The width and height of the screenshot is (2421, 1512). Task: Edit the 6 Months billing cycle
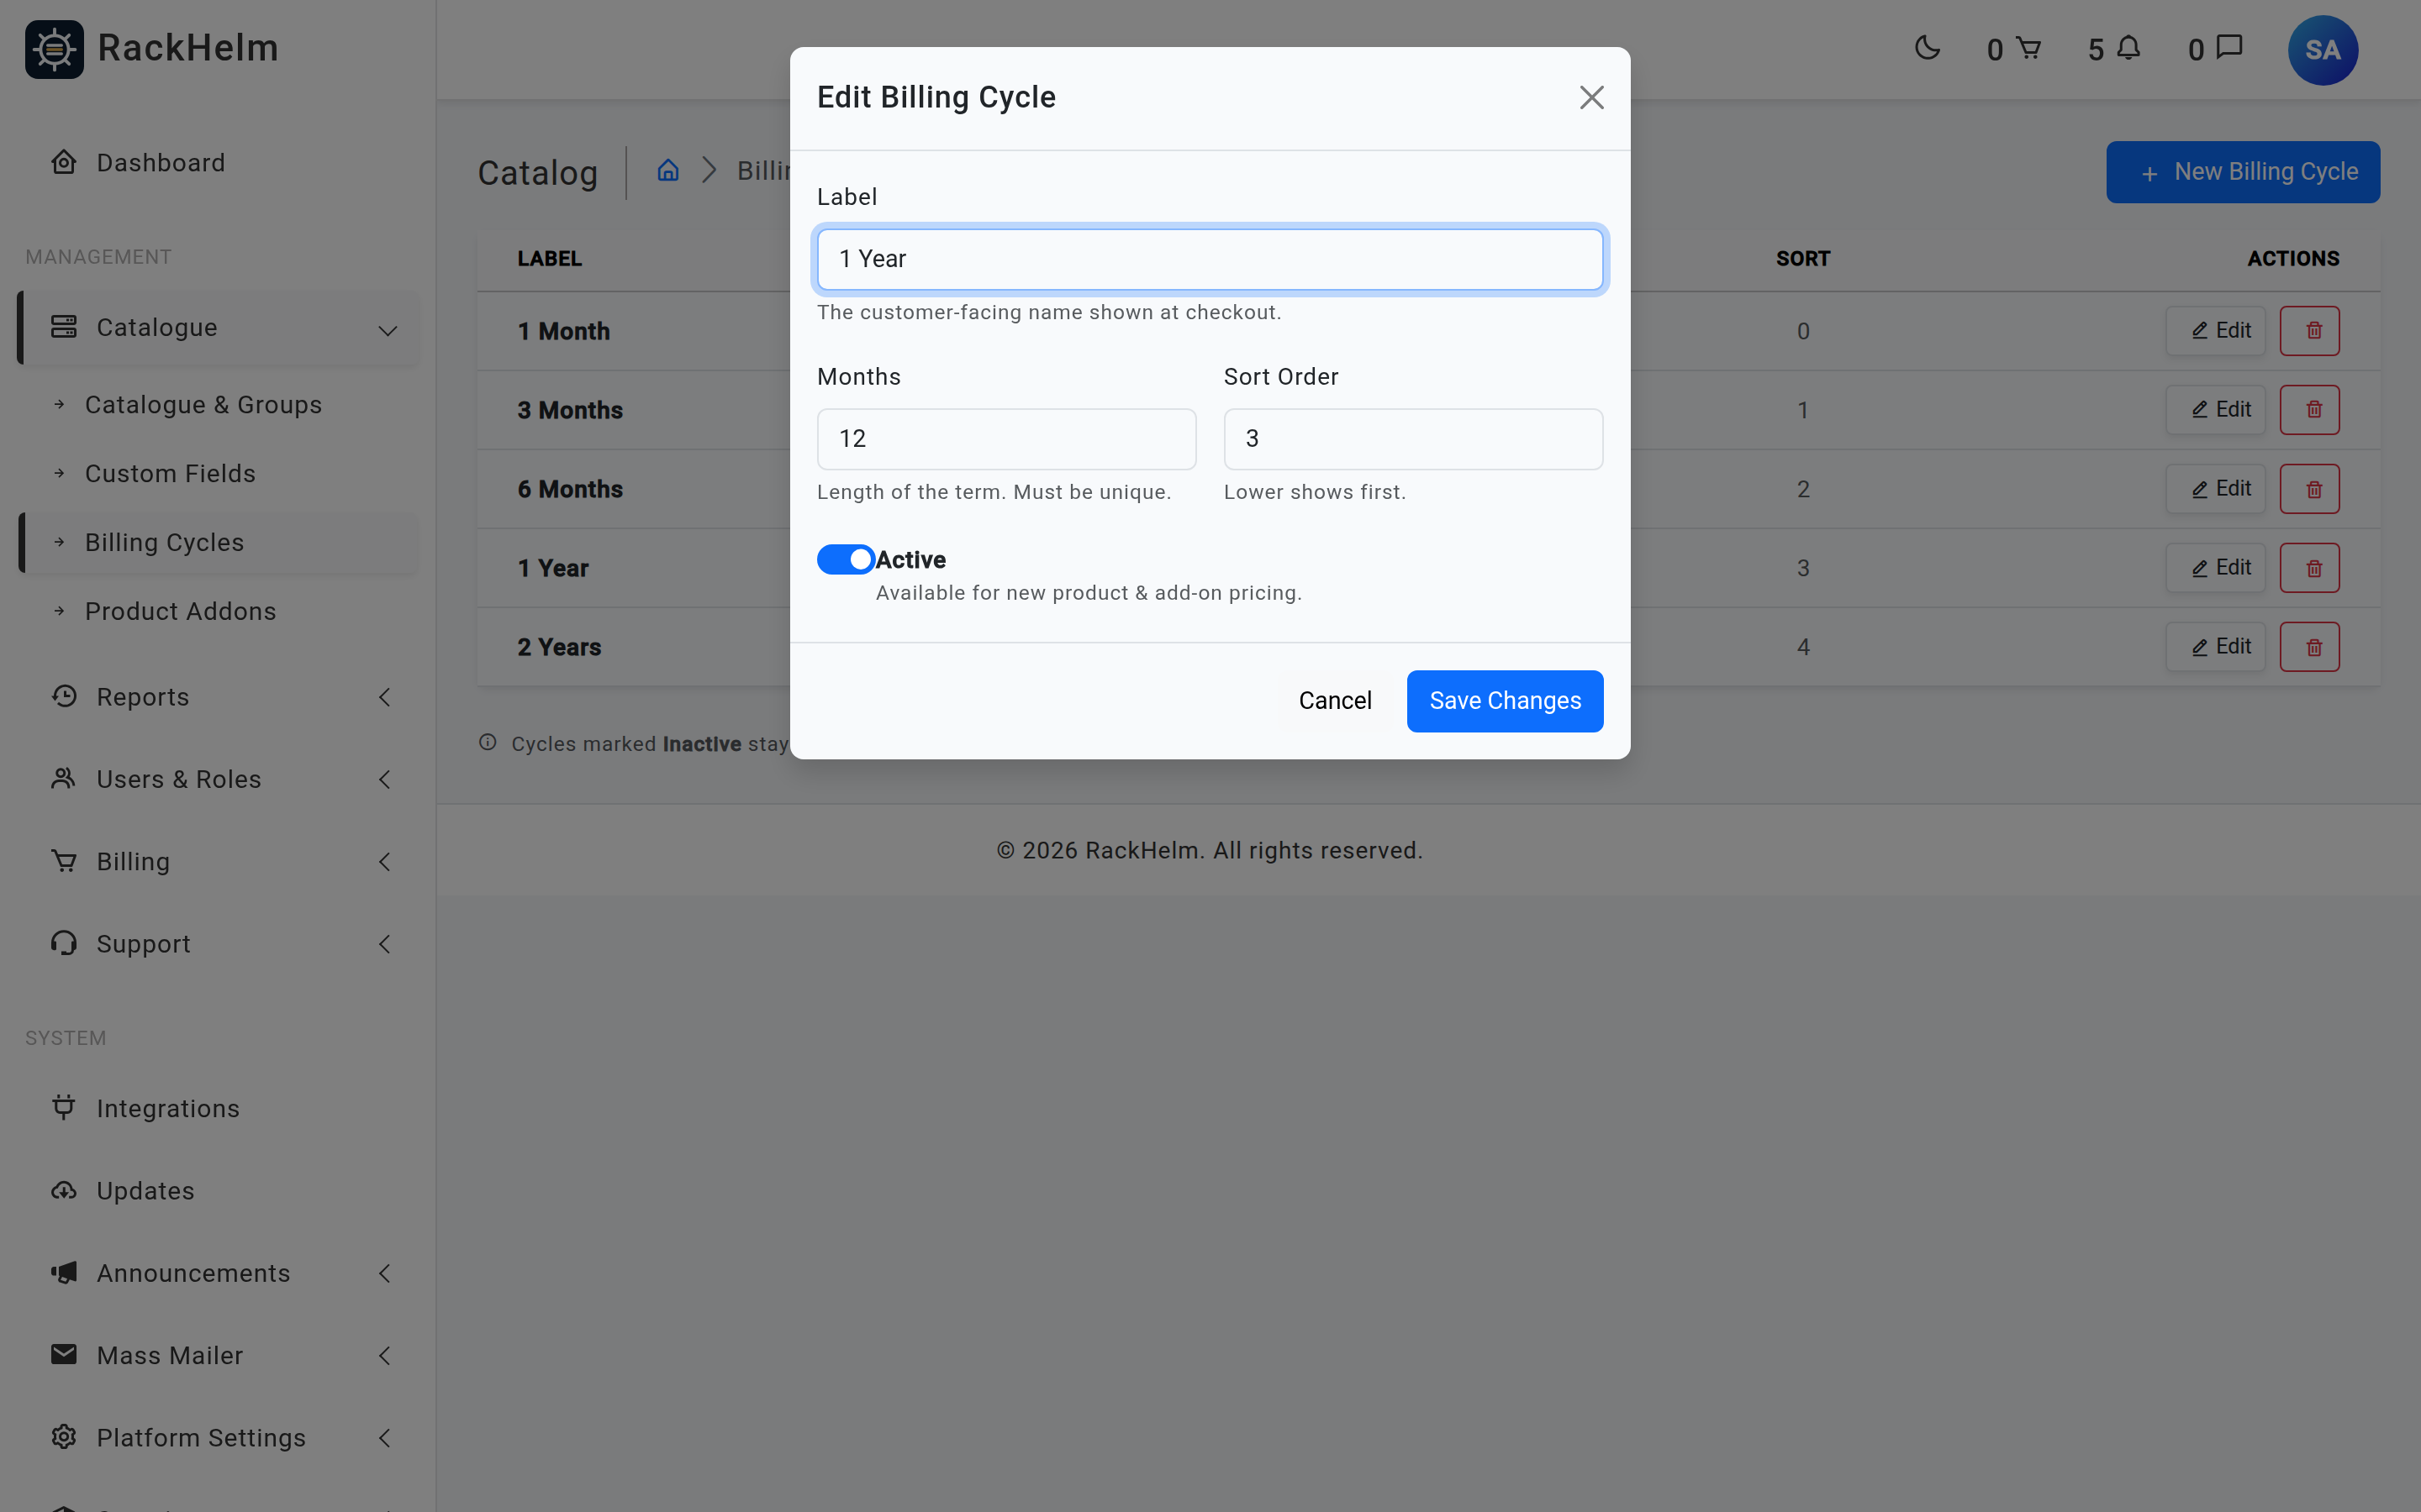2215,489
